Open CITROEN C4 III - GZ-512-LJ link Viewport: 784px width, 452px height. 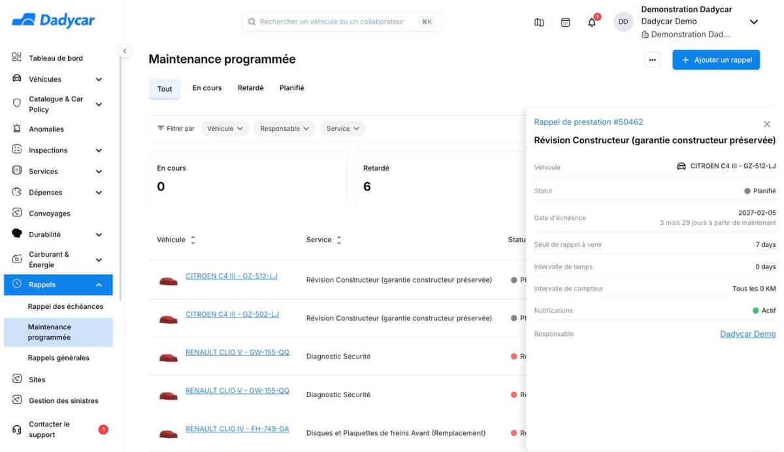[x=231, y=276]
